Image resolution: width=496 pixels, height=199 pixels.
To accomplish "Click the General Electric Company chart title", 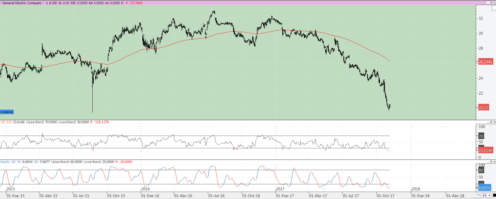I will click(22, 3).
